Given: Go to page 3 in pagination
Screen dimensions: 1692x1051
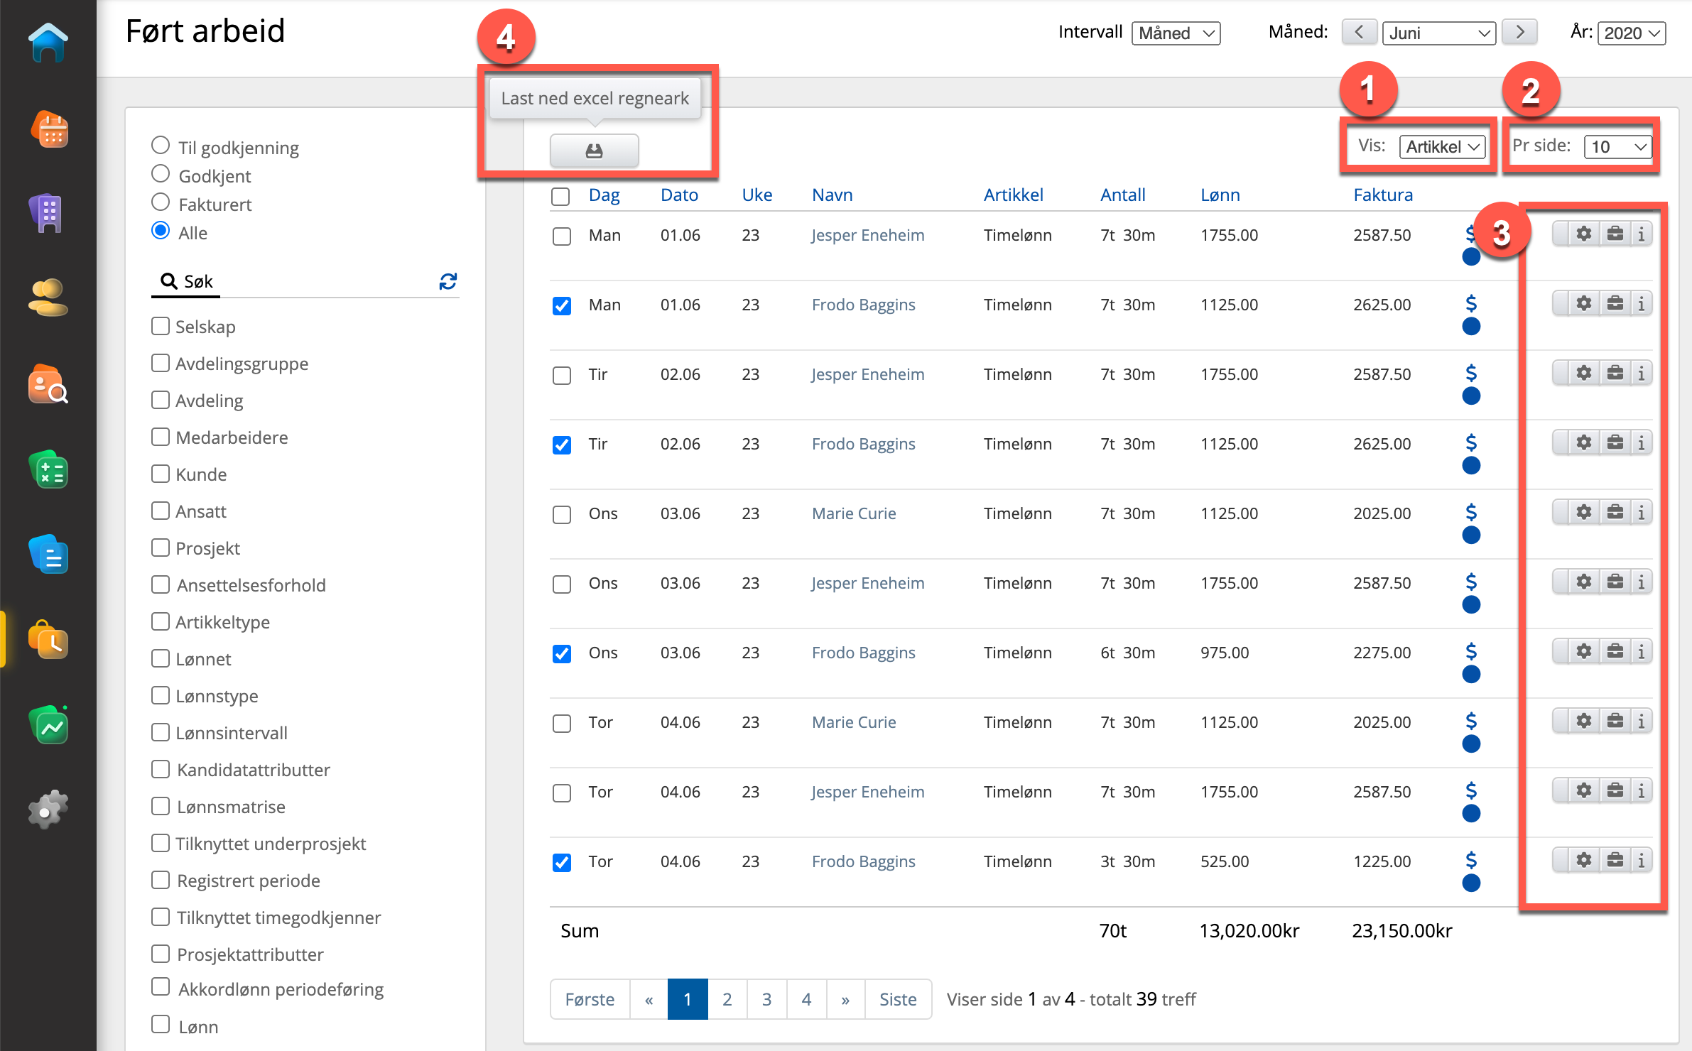Looking at the screenshot, I should [x=766, y=999].
